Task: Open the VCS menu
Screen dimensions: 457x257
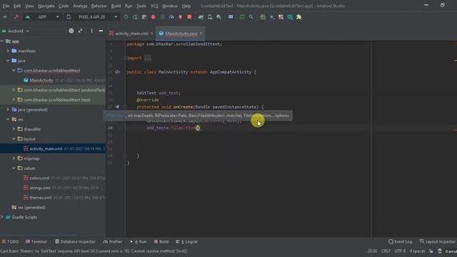Action: 154,6
